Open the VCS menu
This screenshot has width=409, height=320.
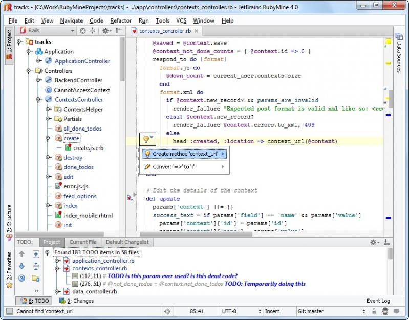click(181, 20)
